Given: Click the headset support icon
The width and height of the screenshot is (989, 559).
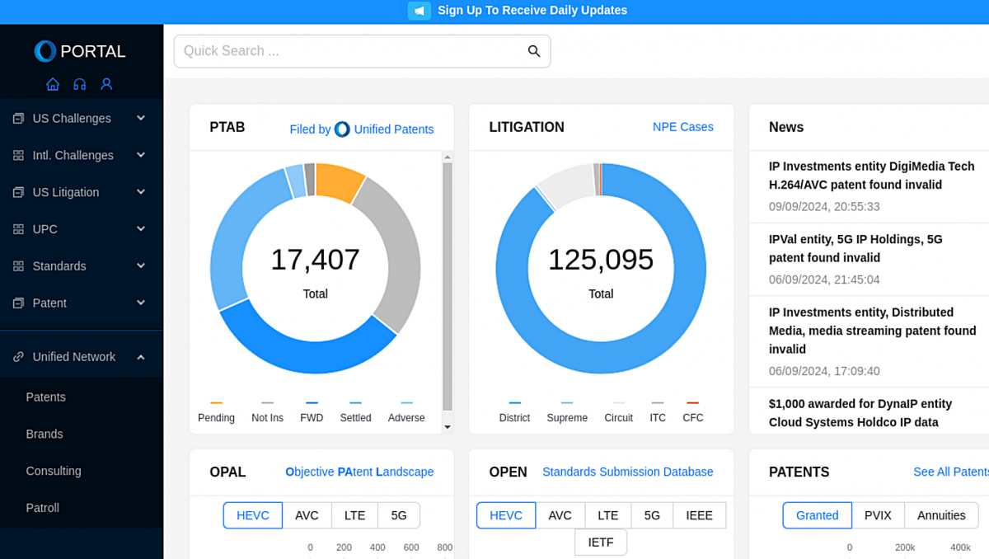Looking at the screenshot, I should (x=80, y=84).
